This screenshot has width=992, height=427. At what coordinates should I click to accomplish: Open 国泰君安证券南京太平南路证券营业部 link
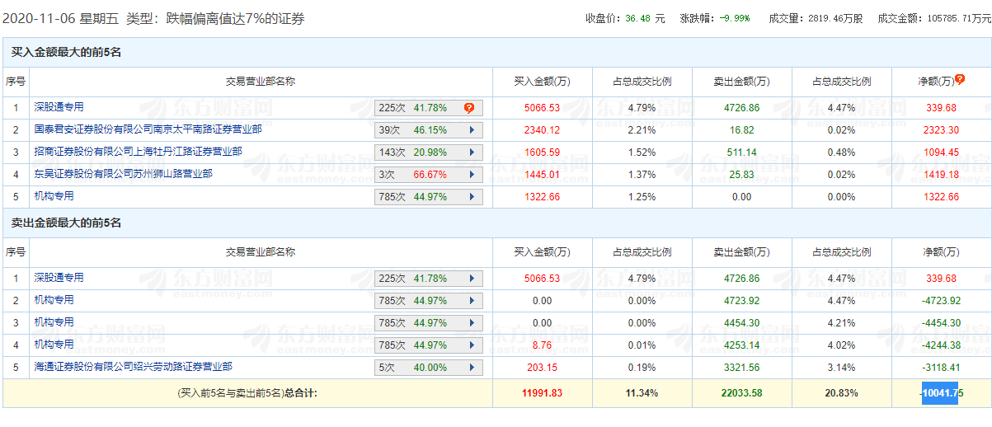[148, 129]
